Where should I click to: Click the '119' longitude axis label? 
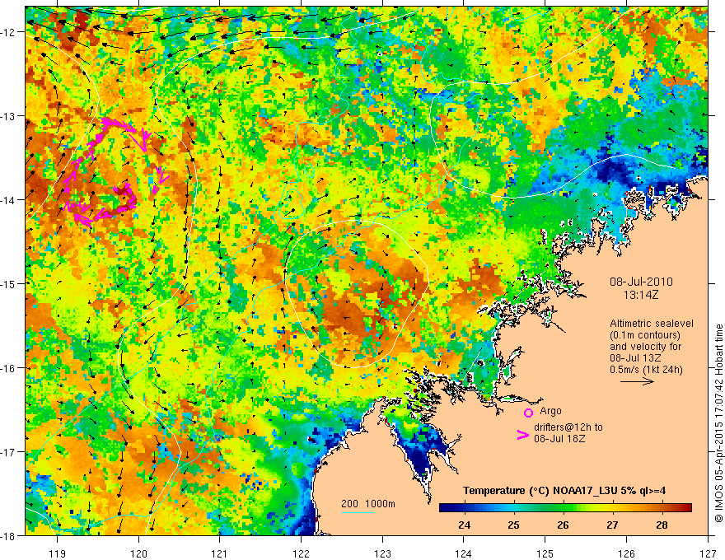58,553
